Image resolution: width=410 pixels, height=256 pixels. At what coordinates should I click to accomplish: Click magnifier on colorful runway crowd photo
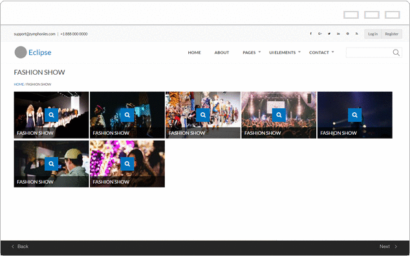tap(203, 115)
